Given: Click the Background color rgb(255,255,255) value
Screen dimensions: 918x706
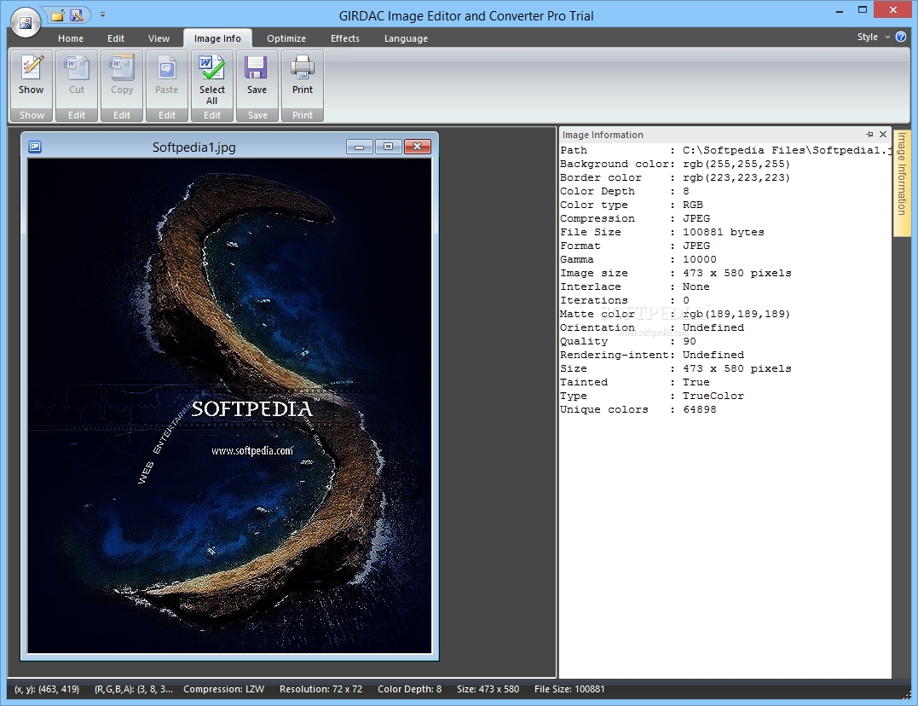Looking at the screenshot, I should [736, 164].
